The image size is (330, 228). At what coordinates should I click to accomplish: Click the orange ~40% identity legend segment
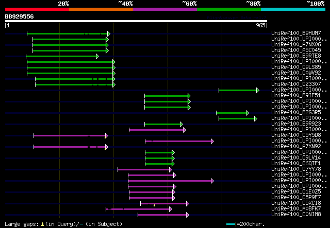pos(101,9)
